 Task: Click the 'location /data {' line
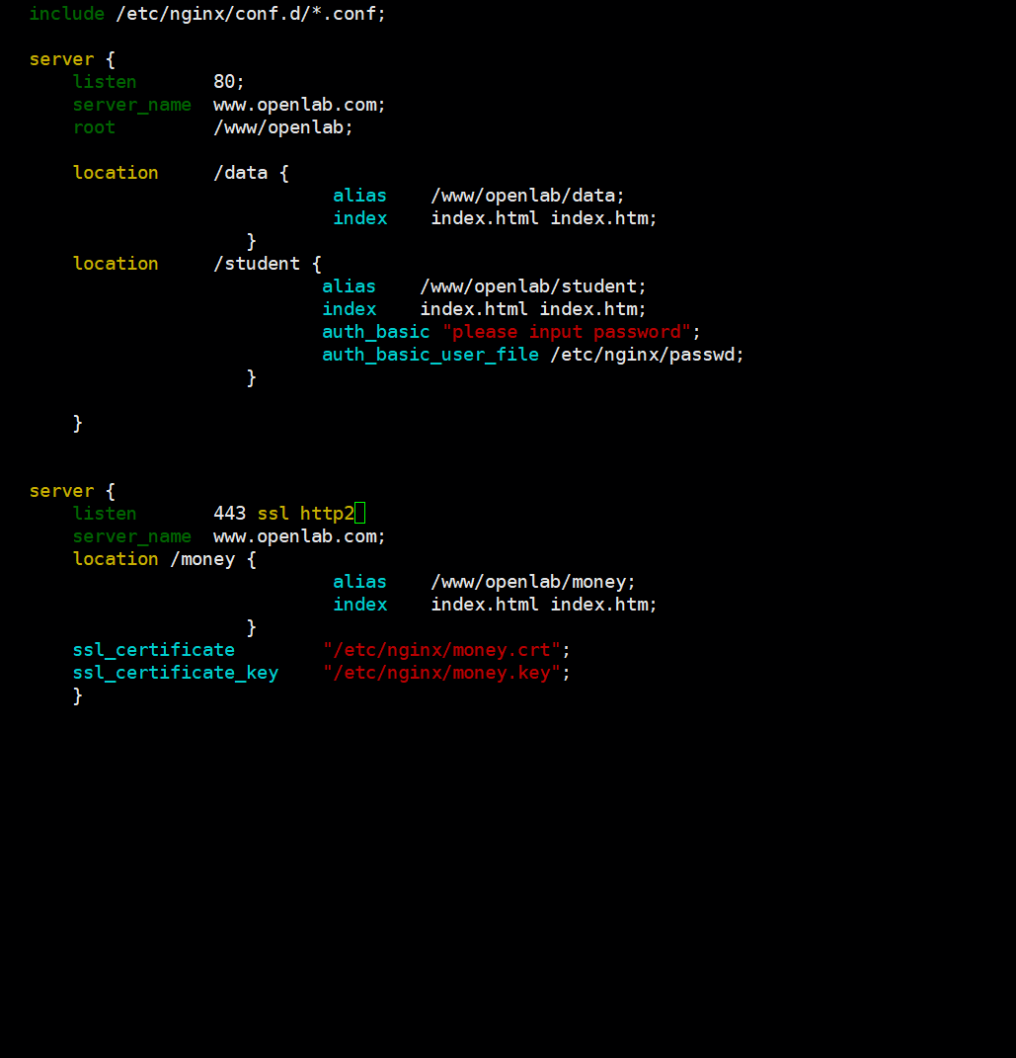point(181,174)
